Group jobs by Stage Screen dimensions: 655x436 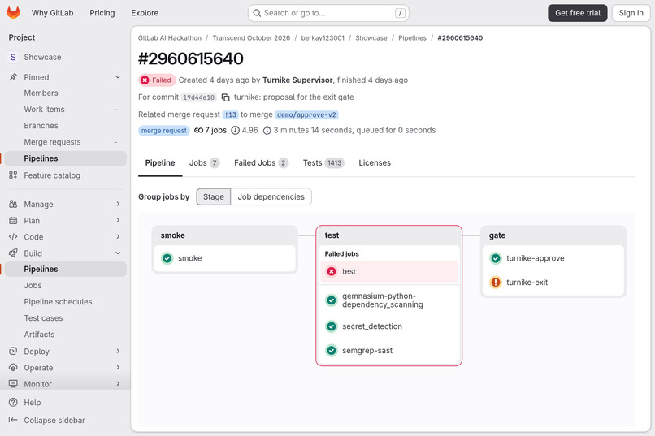click(x=214, y=197)
